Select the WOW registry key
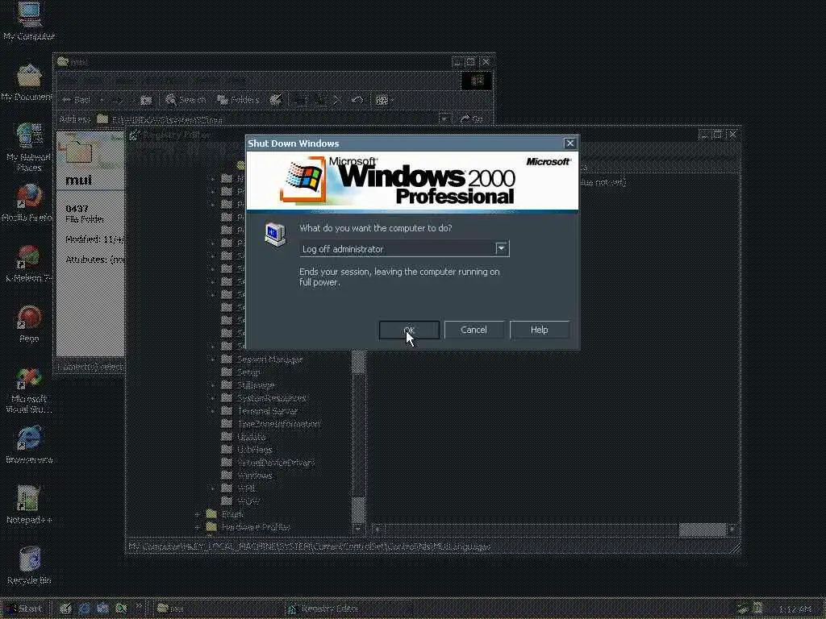This screenshot has height=619, width=826. click(x=248, y=501)
